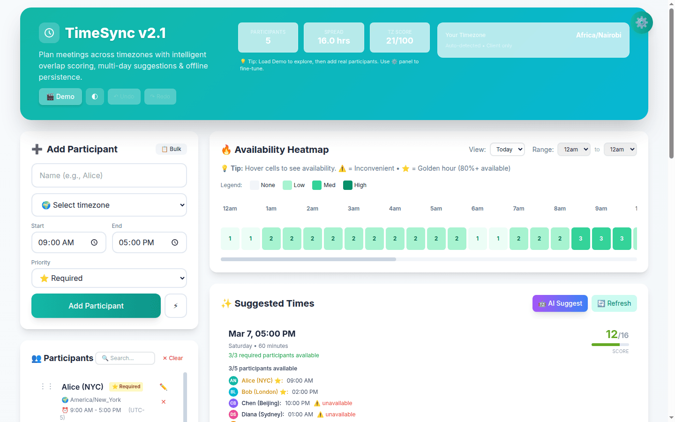Load the Demo data
The width and height of the screenshot is (675, 422).
tap(60, 97)
